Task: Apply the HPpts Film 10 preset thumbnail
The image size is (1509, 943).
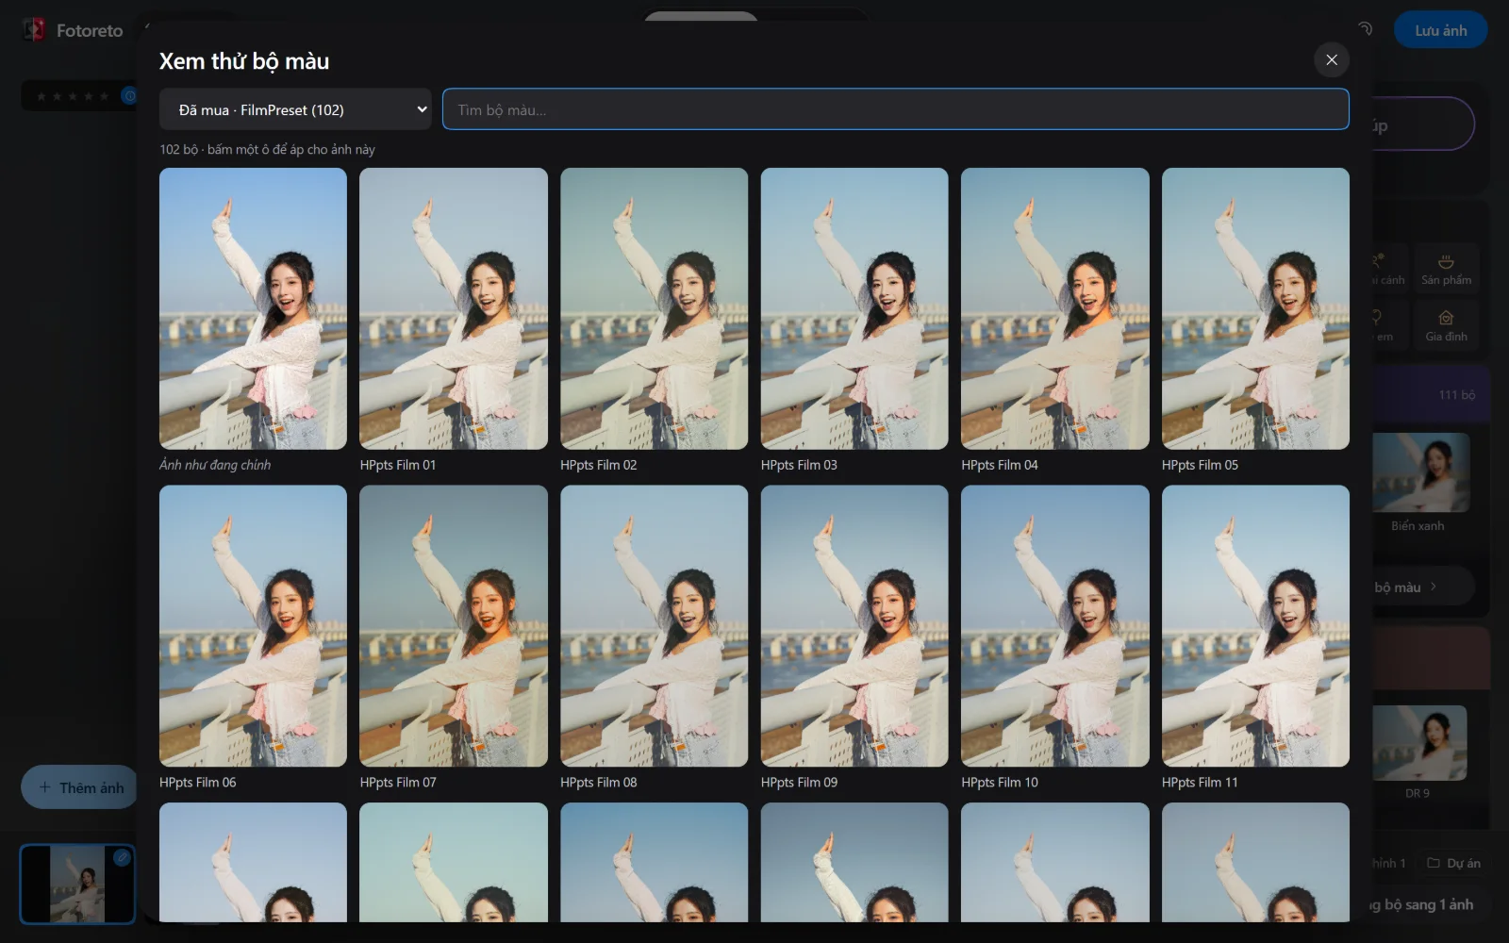Action: coord(1054,626)
